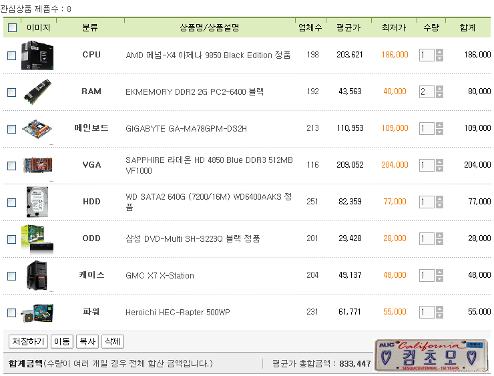
Task: Click the lowest price 55,000 for 파워
Action: pyautogui.click(x=395, y=312)
